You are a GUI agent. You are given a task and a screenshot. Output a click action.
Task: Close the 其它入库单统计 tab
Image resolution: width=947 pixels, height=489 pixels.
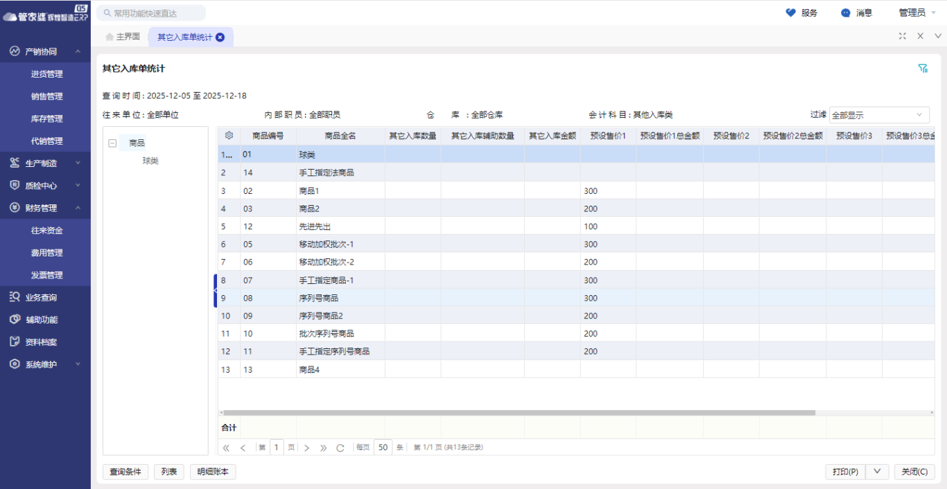[220, 37]
